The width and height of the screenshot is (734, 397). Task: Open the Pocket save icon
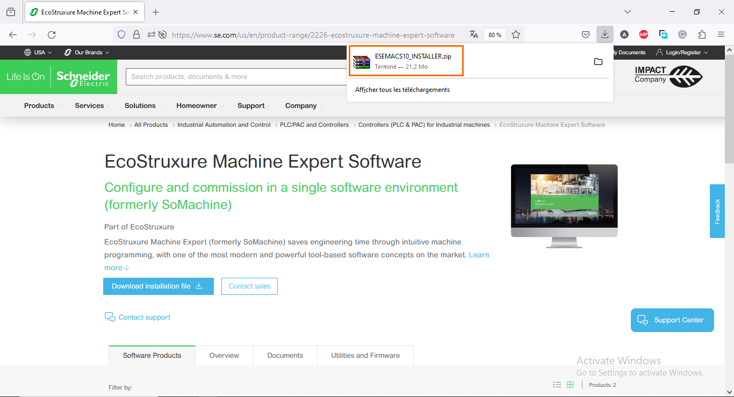tap(586, 34)
